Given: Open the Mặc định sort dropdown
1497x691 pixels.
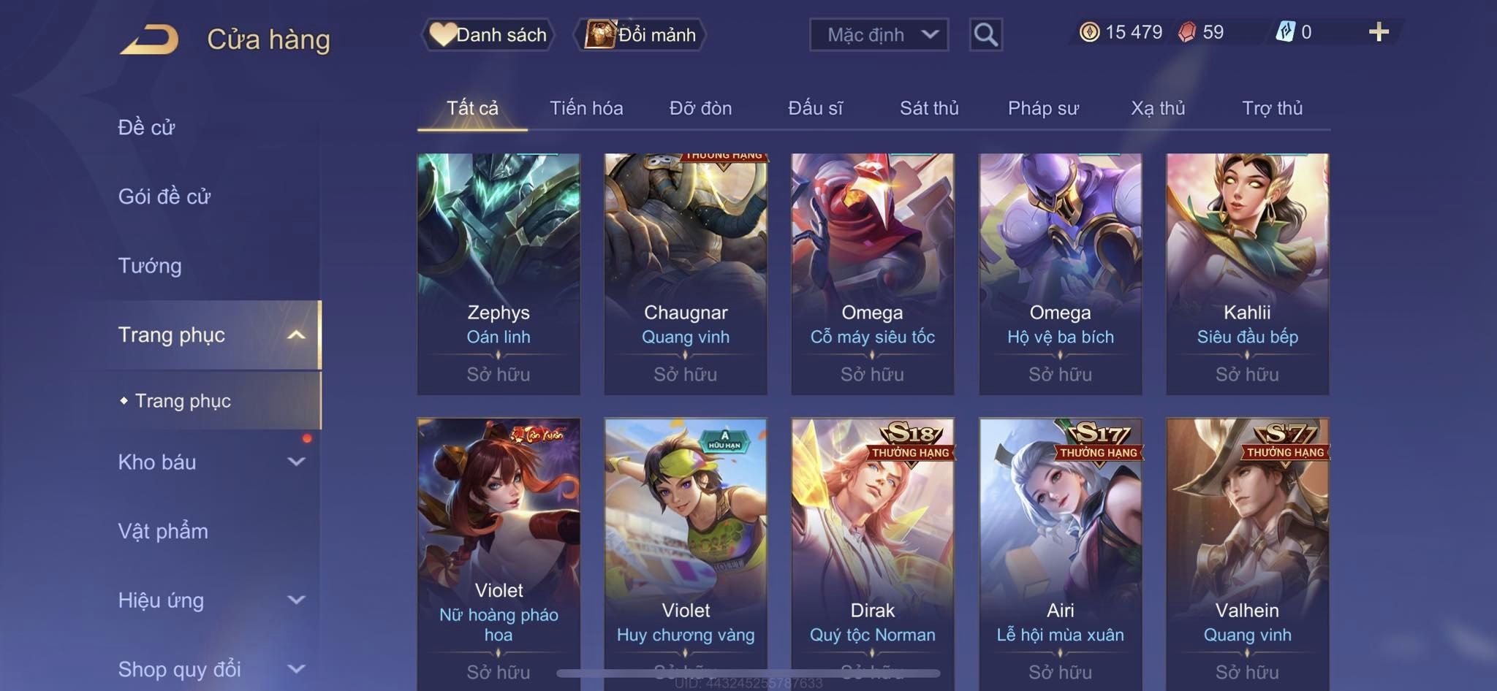Looking at the screenshot, I should coord(879,34).
